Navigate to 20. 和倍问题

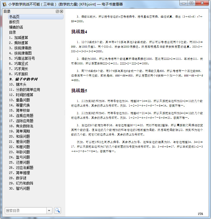pyautogui.click(x=20, y=136)
